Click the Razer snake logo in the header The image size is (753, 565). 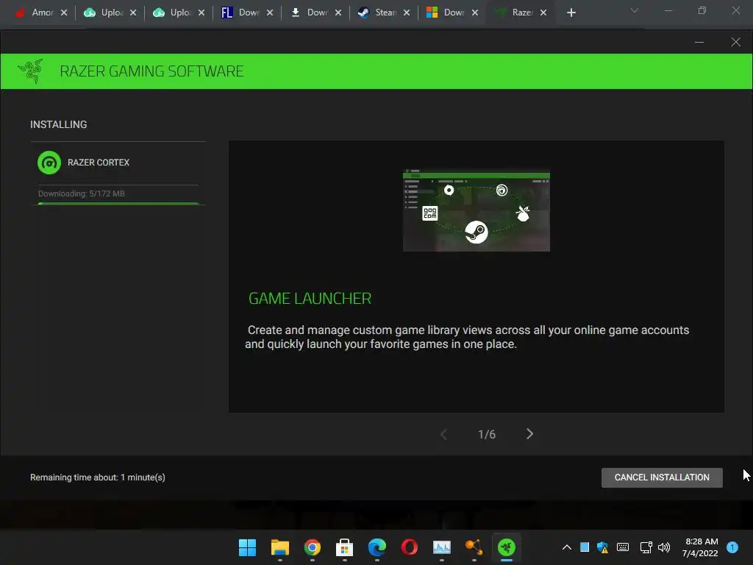click(30, 71)
